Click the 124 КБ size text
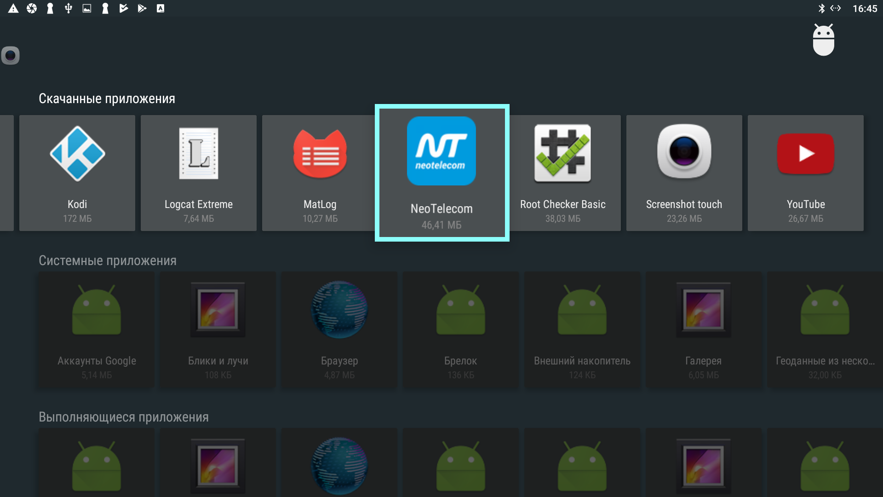The image size is (883, 497). (x=582, y=375)
